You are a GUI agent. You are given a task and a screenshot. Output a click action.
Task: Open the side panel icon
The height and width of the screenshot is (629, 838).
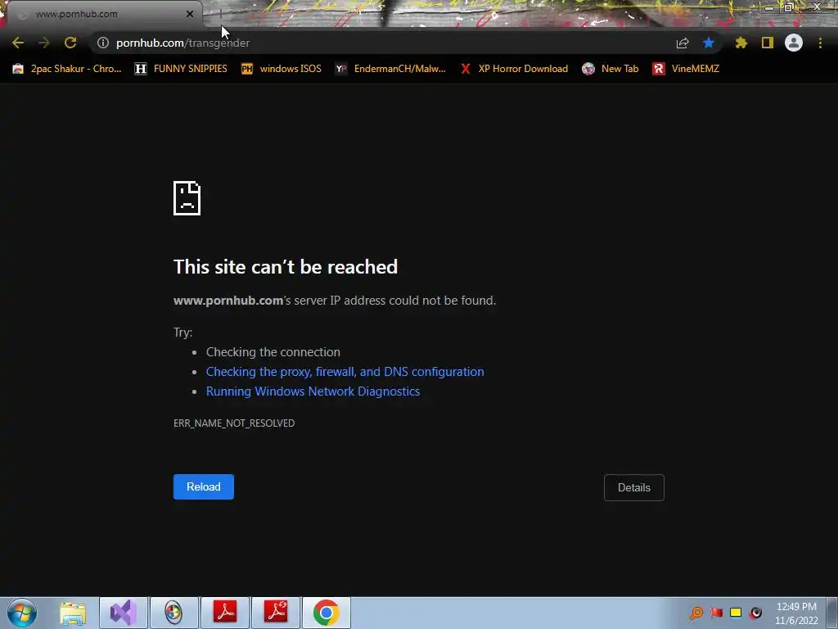(x=768, y=43)
